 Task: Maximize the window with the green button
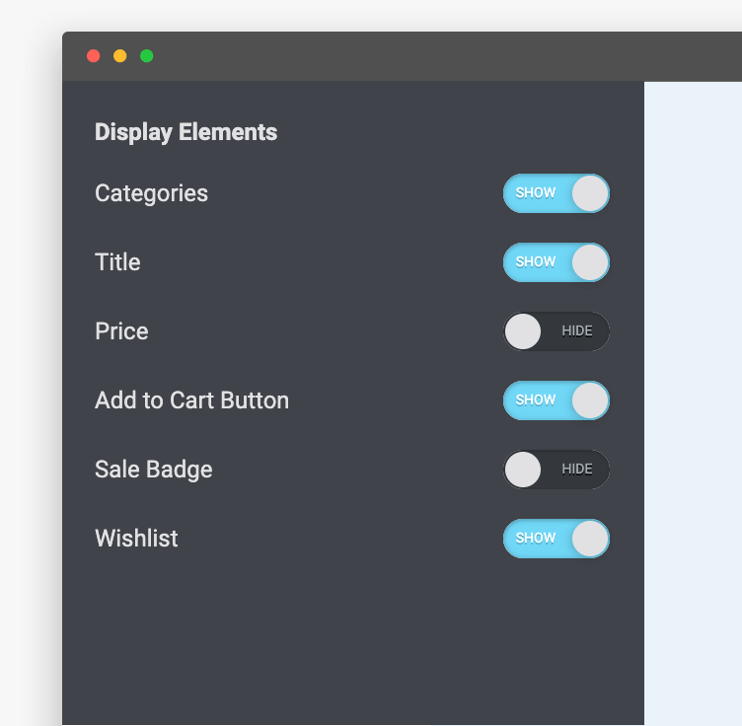pyautogui.click(x=147, y=56)
